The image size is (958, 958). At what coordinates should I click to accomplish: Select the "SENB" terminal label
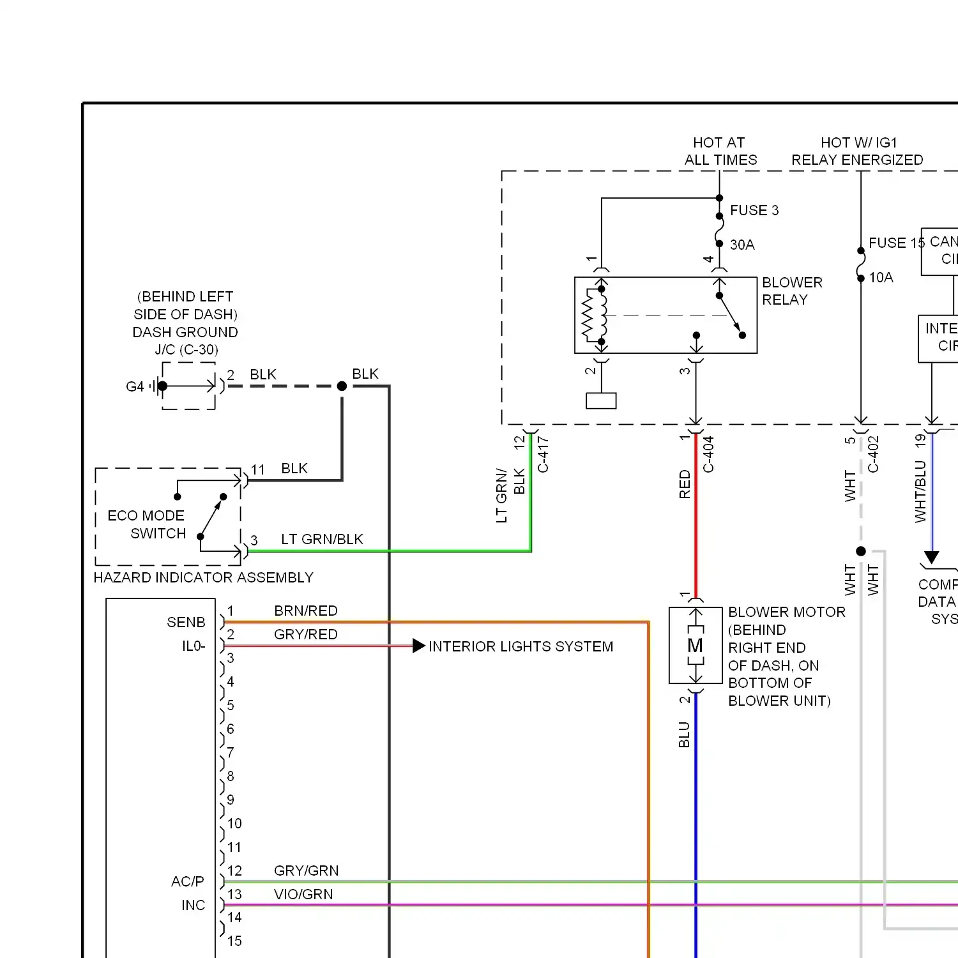(186, 622)
